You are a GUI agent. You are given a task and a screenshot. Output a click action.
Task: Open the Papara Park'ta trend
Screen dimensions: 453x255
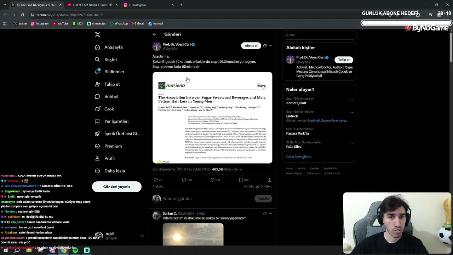pos(297,134)
